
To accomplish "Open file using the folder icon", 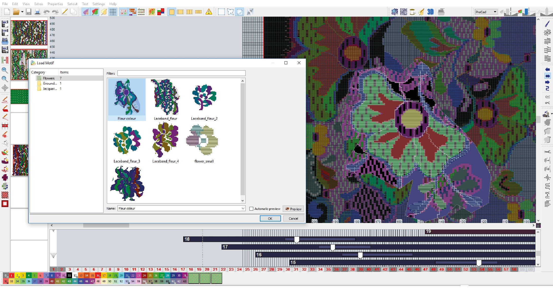I will point(16,12).
